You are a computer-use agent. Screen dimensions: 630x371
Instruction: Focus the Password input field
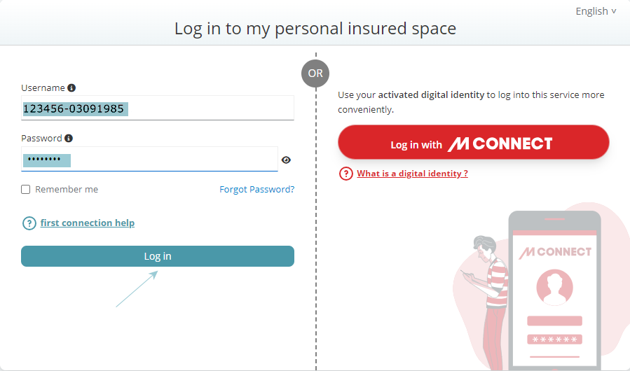click(149, 159)
